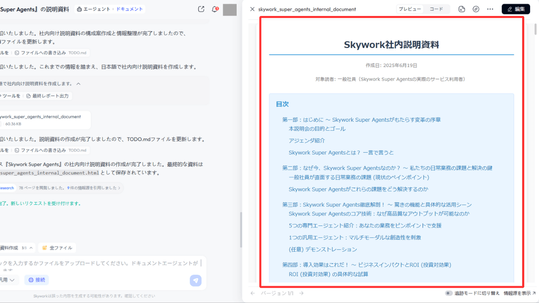
Task: Open 1つの汎用エージェント link
Action: point(355,238)
